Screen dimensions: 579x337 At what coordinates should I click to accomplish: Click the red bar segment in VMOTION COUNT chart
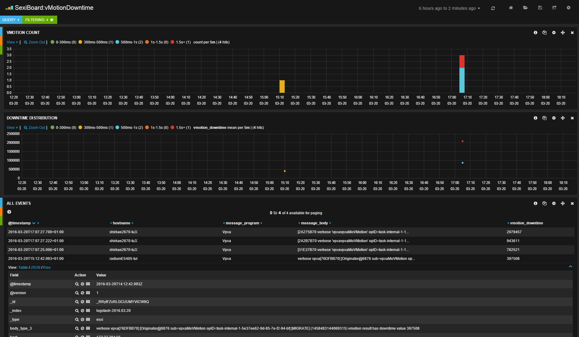pyautogui.click(x=462, y=62)
